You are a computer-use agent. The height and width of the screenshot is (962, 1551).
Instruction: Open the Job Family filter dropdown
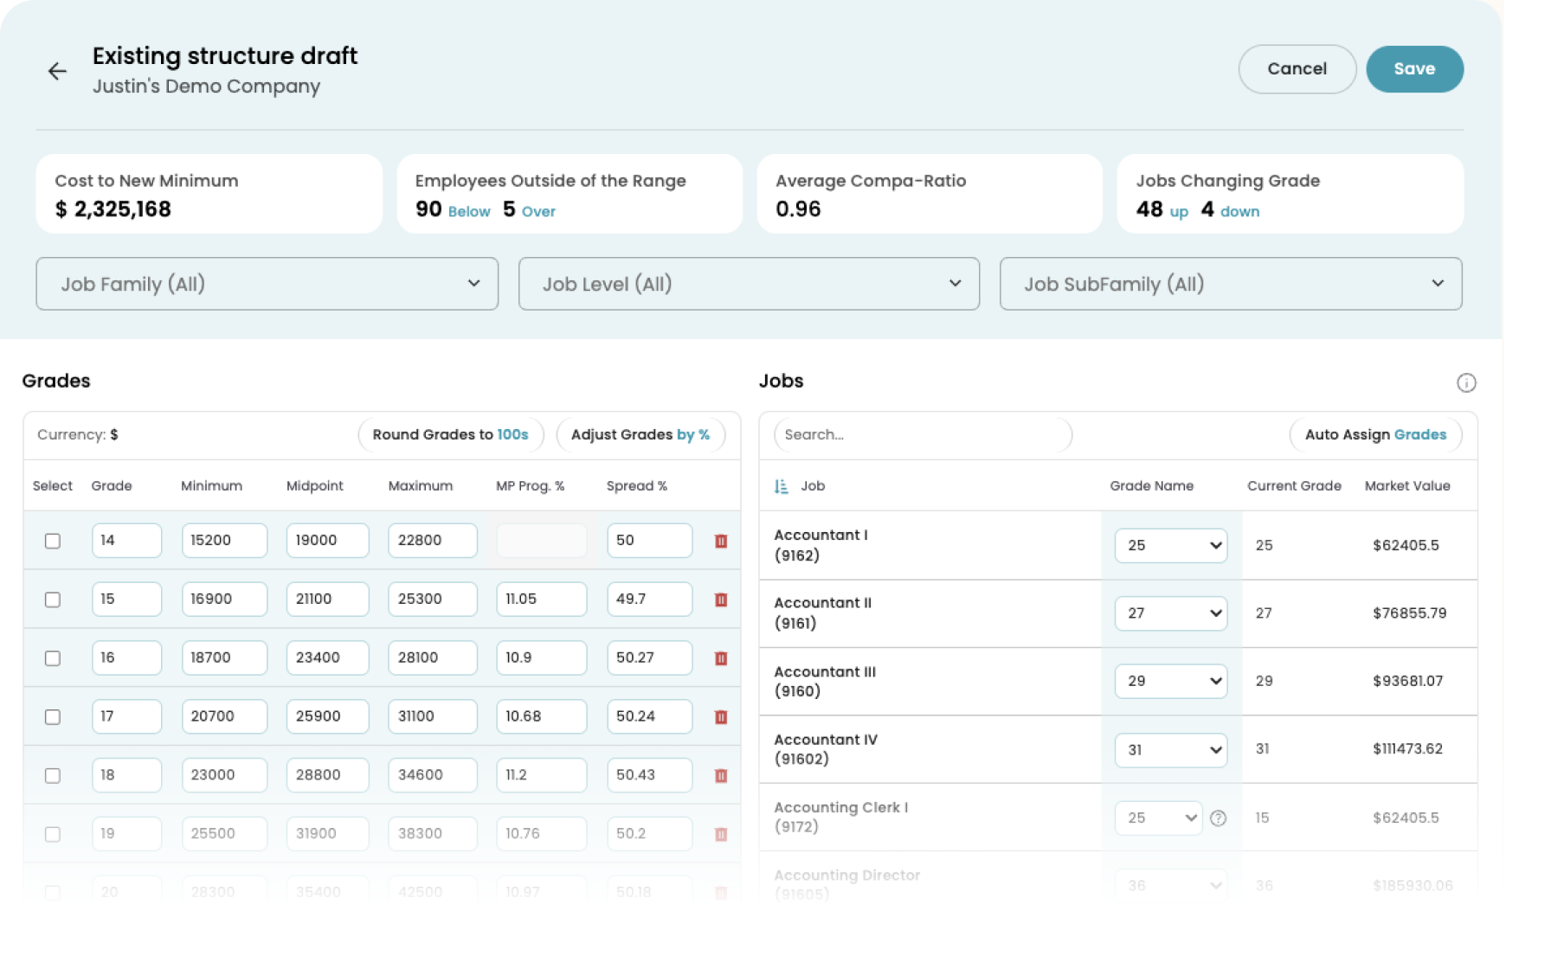(267, 284)
